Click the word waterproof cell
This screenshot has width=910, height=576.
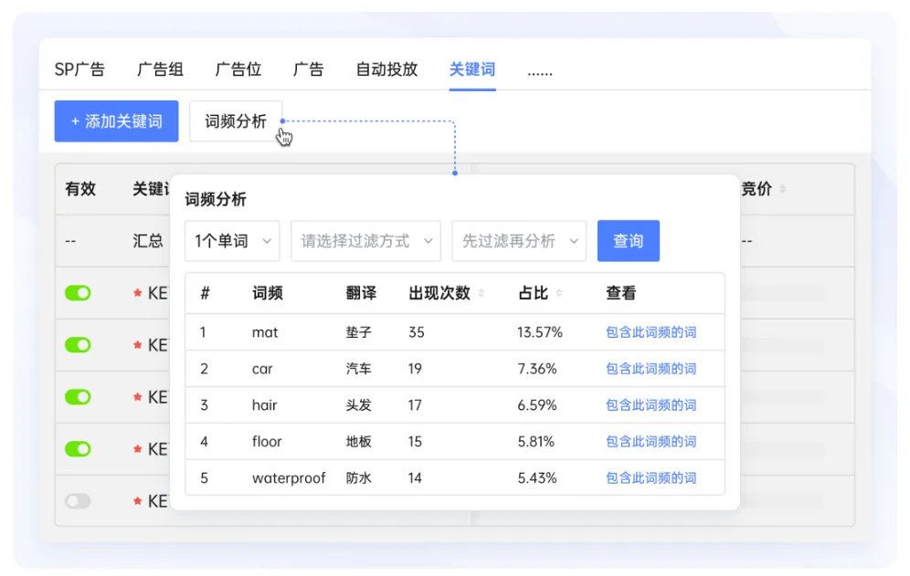tap(289, 478)
